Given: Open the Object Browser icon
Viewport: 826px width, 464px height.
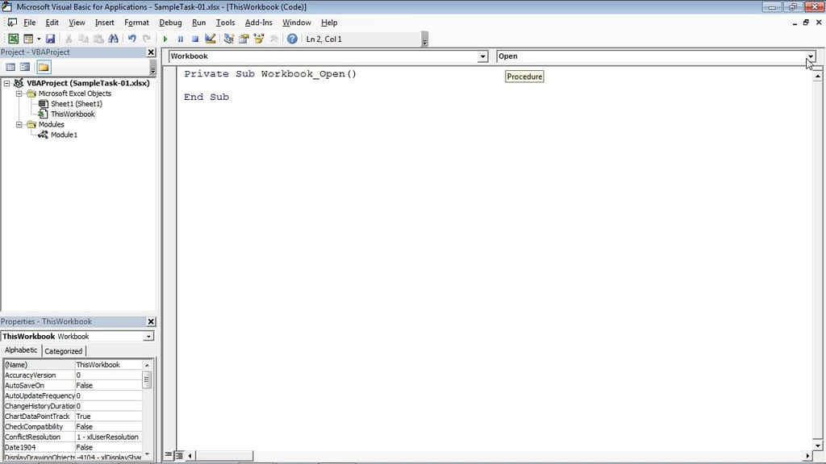Looking at the screenshot, I should [x=259, y=39].
